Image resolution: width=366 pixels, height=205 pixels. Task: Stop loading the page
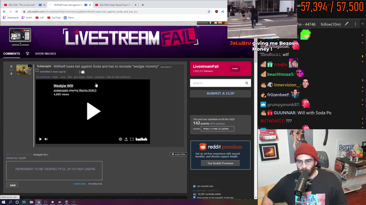(x=17, y=11)
